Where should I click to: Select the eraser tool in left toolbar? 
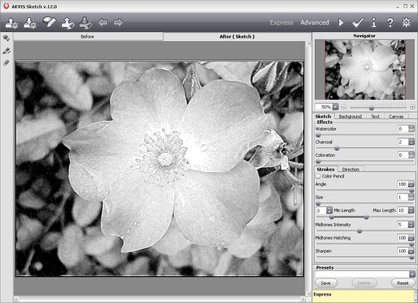7,63
